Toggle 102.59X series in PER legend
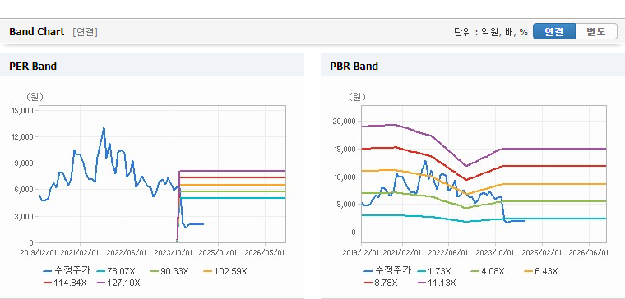The height and width of the screenshot is (299, 625). pyautogui.click(x=225, y=271)
